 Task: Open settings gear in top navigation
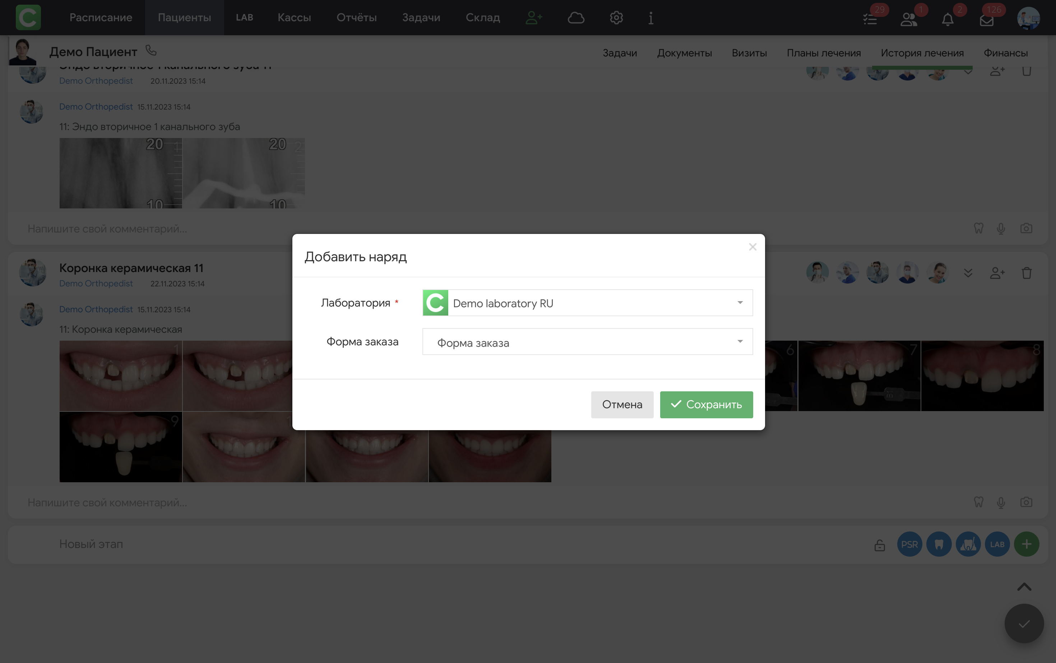coord(616,18)
